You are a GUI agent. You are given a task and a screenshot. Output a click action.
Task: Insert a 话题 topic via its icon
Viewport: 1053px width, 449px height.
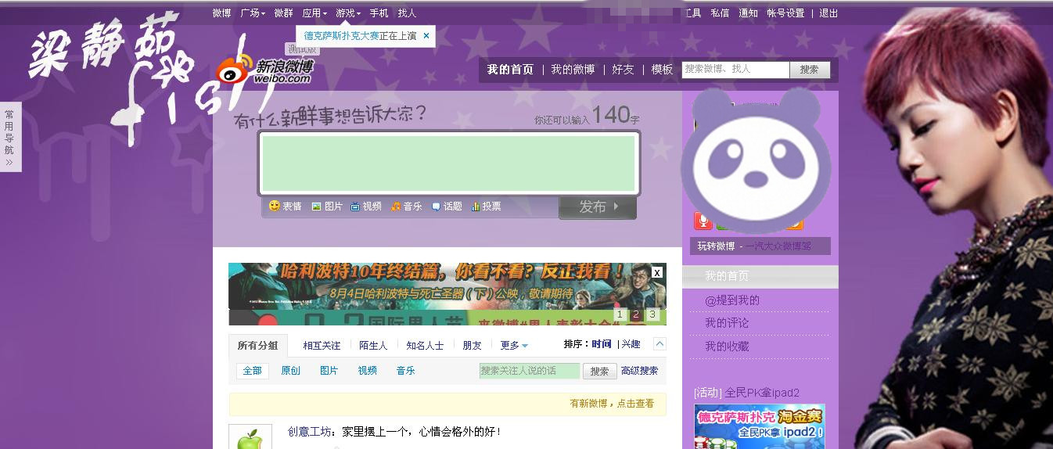(x=436, y=207)
